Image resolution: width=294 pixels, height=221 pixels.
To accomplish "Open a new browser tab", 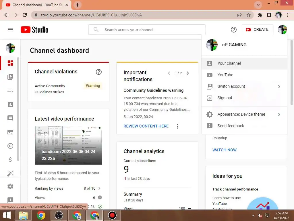I will click(x=78, y=5).
